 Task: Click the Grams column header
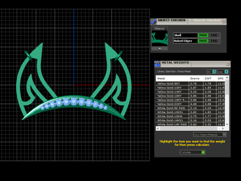(x=196, y=78)
